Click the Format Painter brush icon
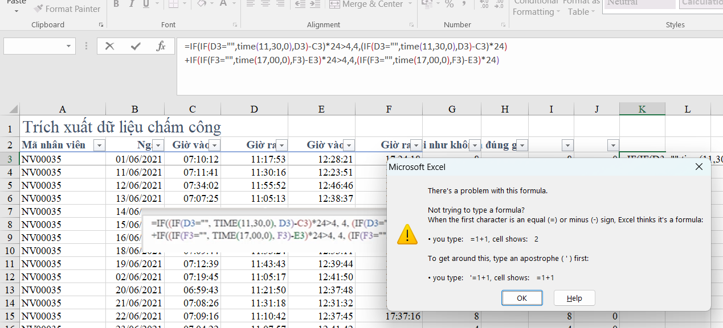 pos(38,9)
